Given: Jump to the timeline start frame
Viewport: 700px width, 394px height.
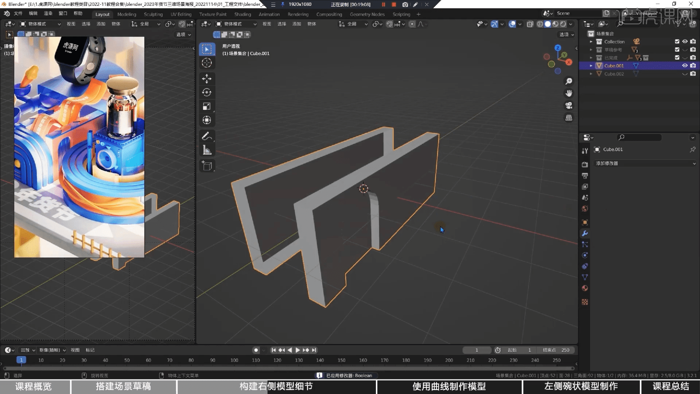Looking at the screenshot, I should tap(273, 350).
